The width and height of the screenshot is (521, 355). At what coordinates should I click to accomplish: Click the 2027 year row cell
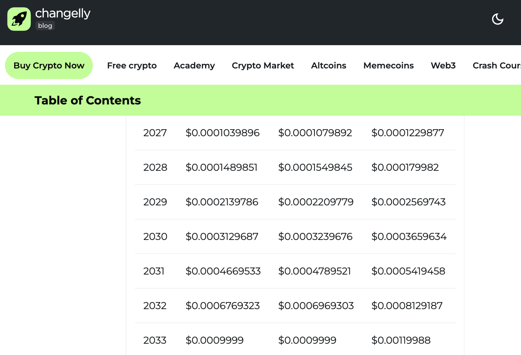pos(155,133)
